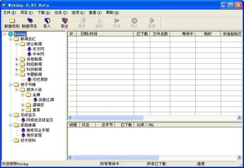Collapse the 专题新闻 tree branch
This screenshot has width=244, height=168.
coord(17,74)
